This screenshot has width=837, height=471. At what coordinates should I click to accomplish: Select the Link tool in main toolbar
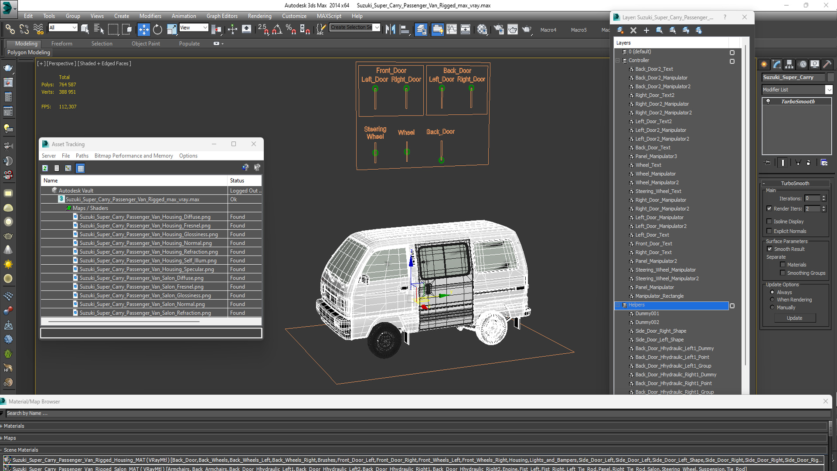pos(10,29)
